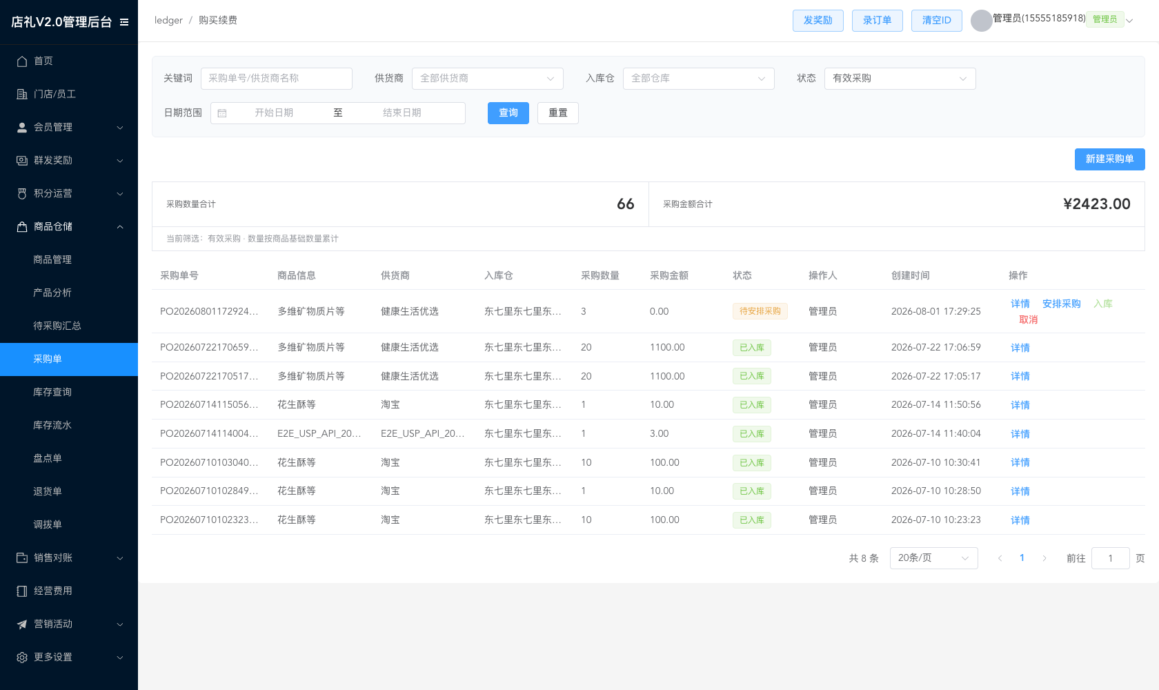The image size is (1159, 690).
Task: Click the 待安排采购 status tag
Action: (760, 311)
